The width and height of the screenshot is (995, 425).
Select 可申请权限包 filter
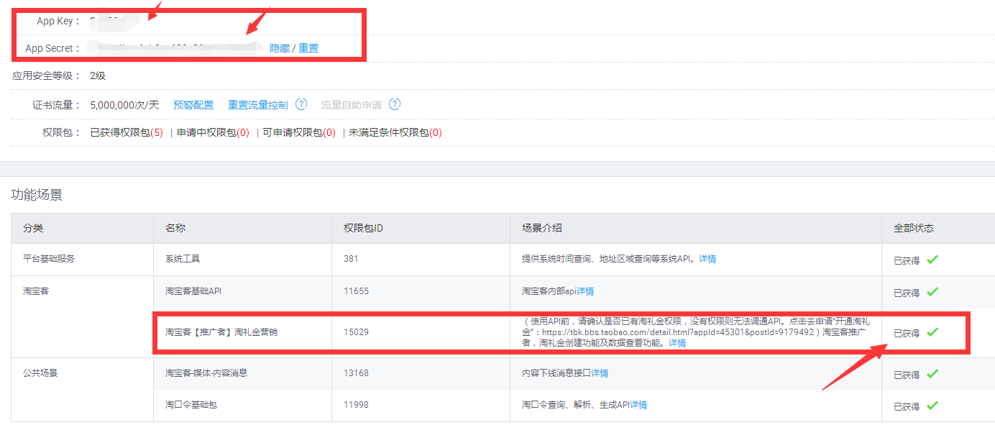298,132
